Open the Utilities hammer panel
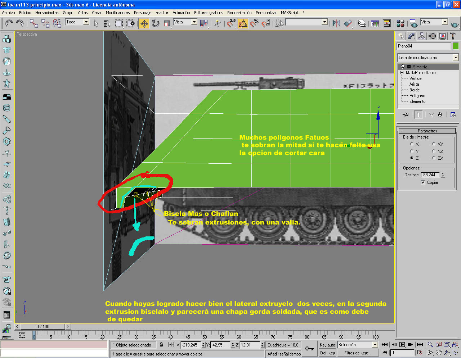 click(453, 36)
